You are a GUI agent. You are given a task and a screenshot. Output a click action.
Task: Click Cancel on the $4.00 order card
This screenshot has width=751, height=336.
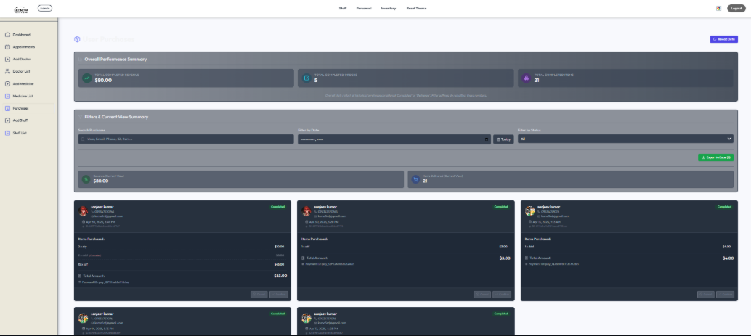click(x=706, y=295)
